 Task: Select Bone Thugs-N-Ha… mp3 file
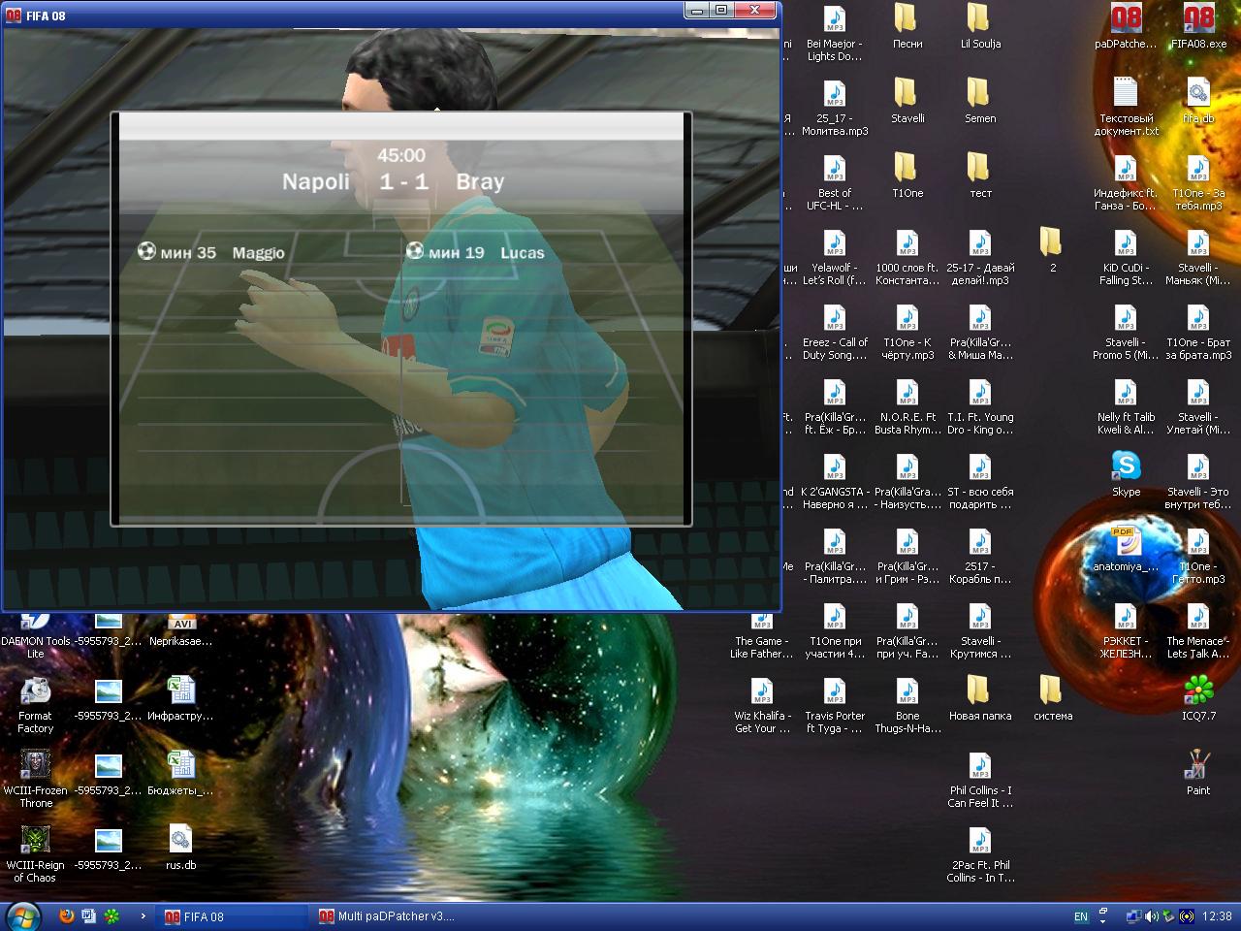coord(907,704)
